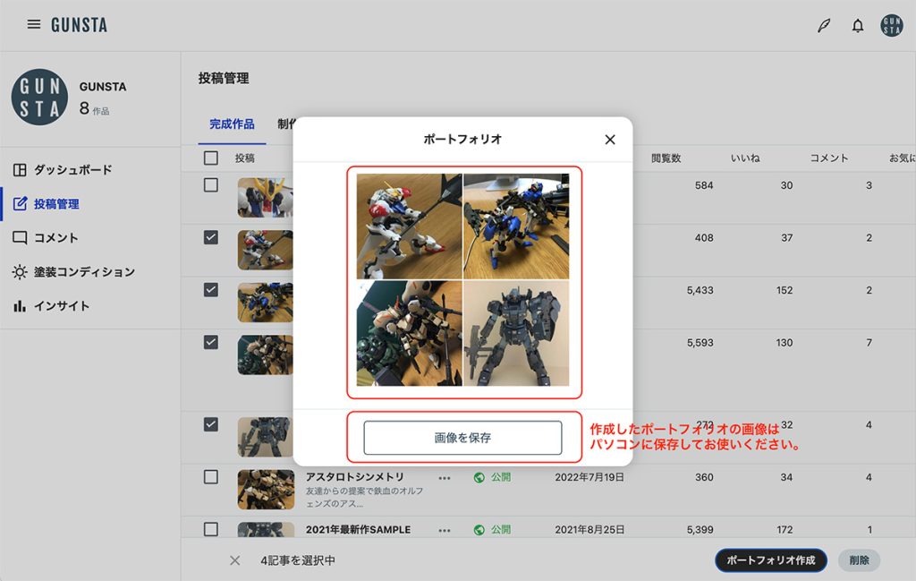Clear selection with X beside 4記事を選択中

(234, 560)
